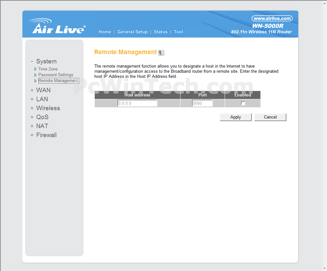Open the Tool menu

pos(178,32)
